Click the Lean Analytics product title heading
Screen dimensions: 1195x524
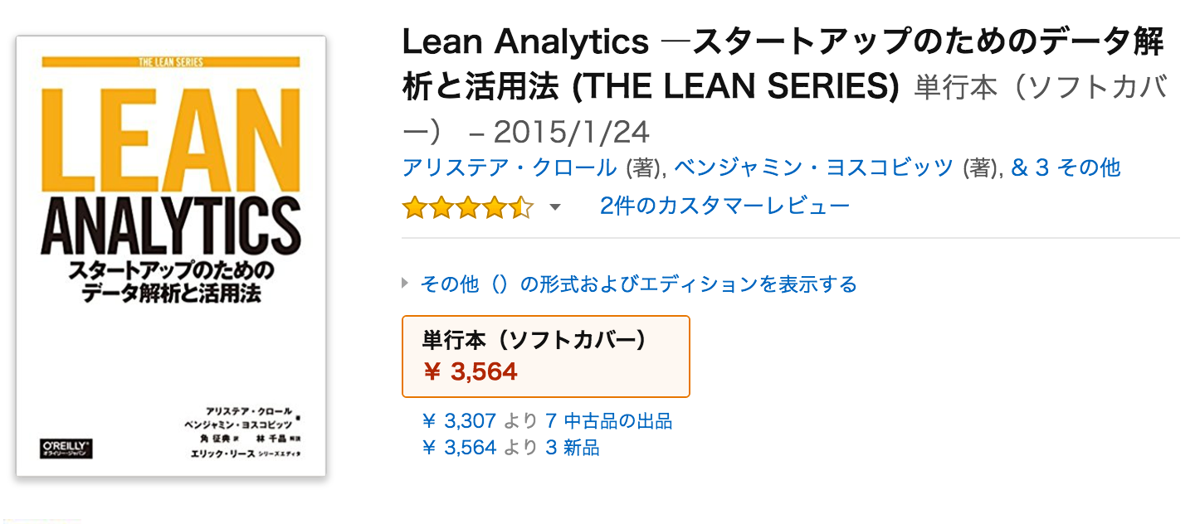tap(780, 63)
